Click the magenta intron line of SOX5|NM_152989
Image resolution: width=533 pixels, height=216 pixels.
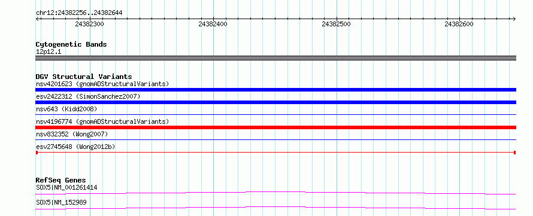click(x=275, y=208)
